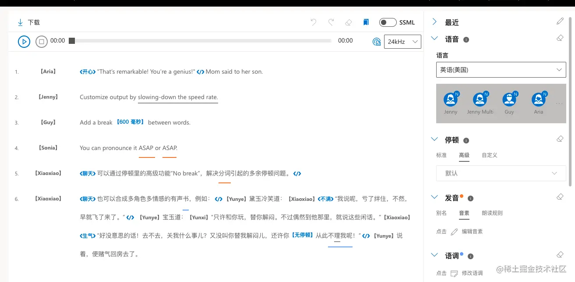Stop audio playback

(41, 42)
